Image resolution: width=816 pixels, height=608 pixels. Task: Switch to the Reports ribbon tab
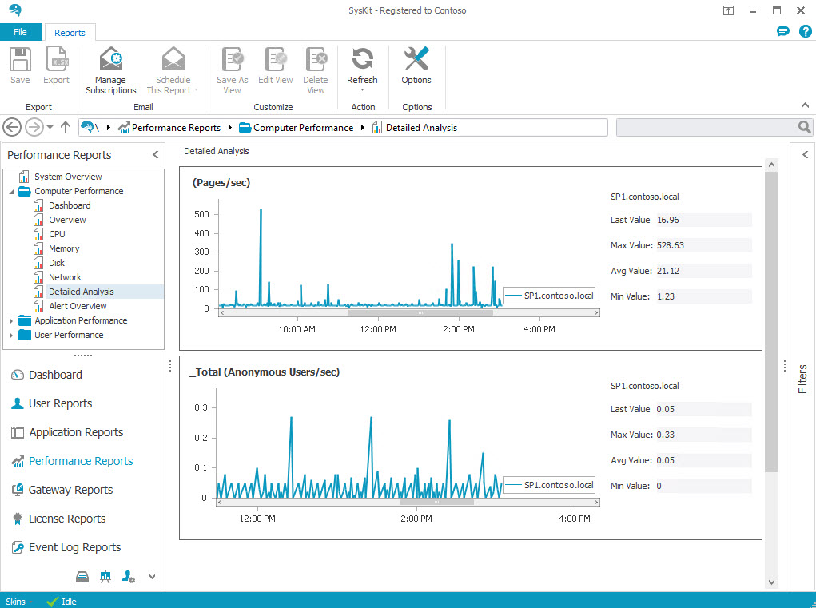tap(70, 32)
